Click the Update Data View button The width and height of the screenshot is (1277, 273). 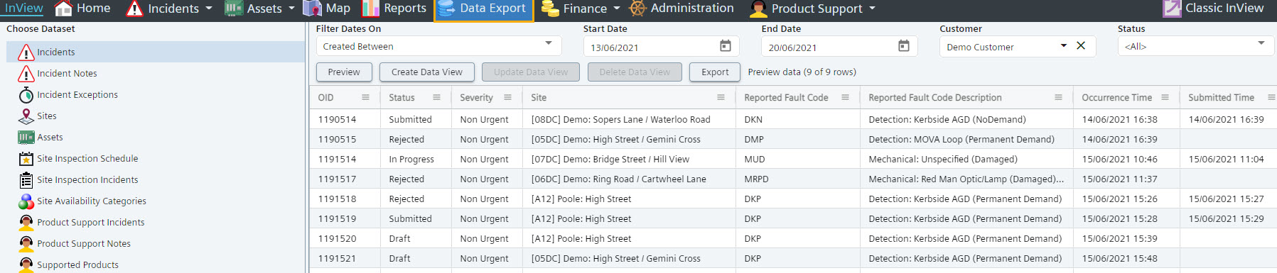click(x=531, y=72)
